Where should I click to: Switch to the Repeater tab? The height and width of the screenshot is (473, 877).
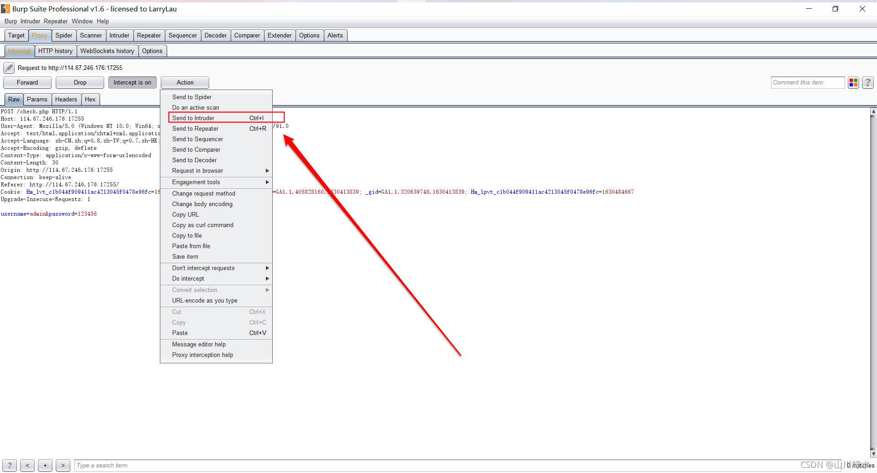149,36
